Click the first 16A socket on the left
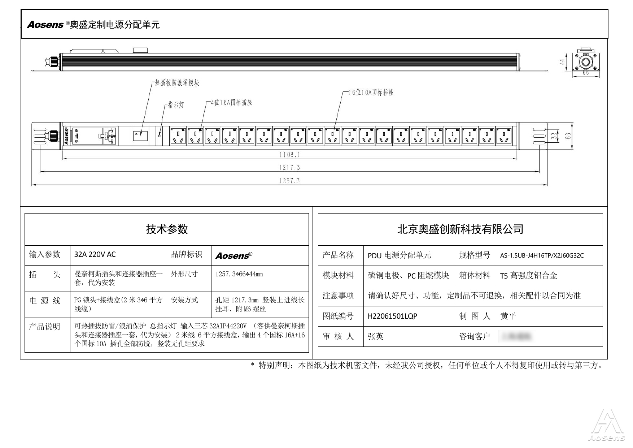The image size is (633, 448). [178, 136]
